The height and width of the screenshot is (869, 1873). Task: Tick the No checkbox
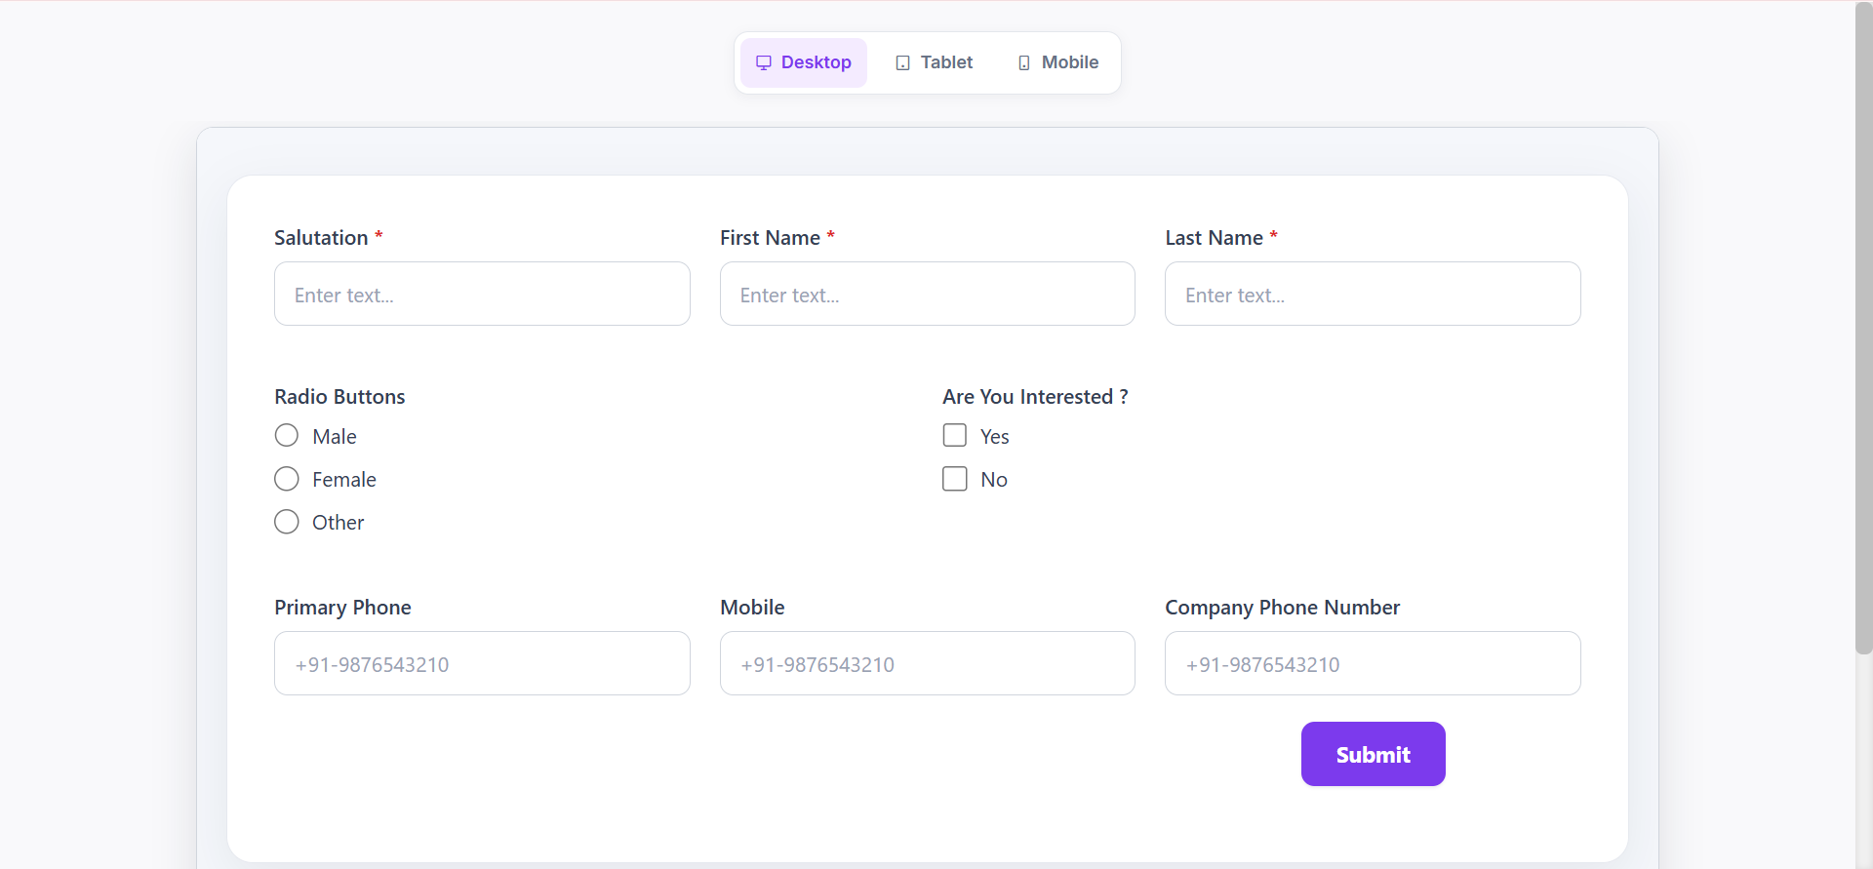click(x=955, y=479)
